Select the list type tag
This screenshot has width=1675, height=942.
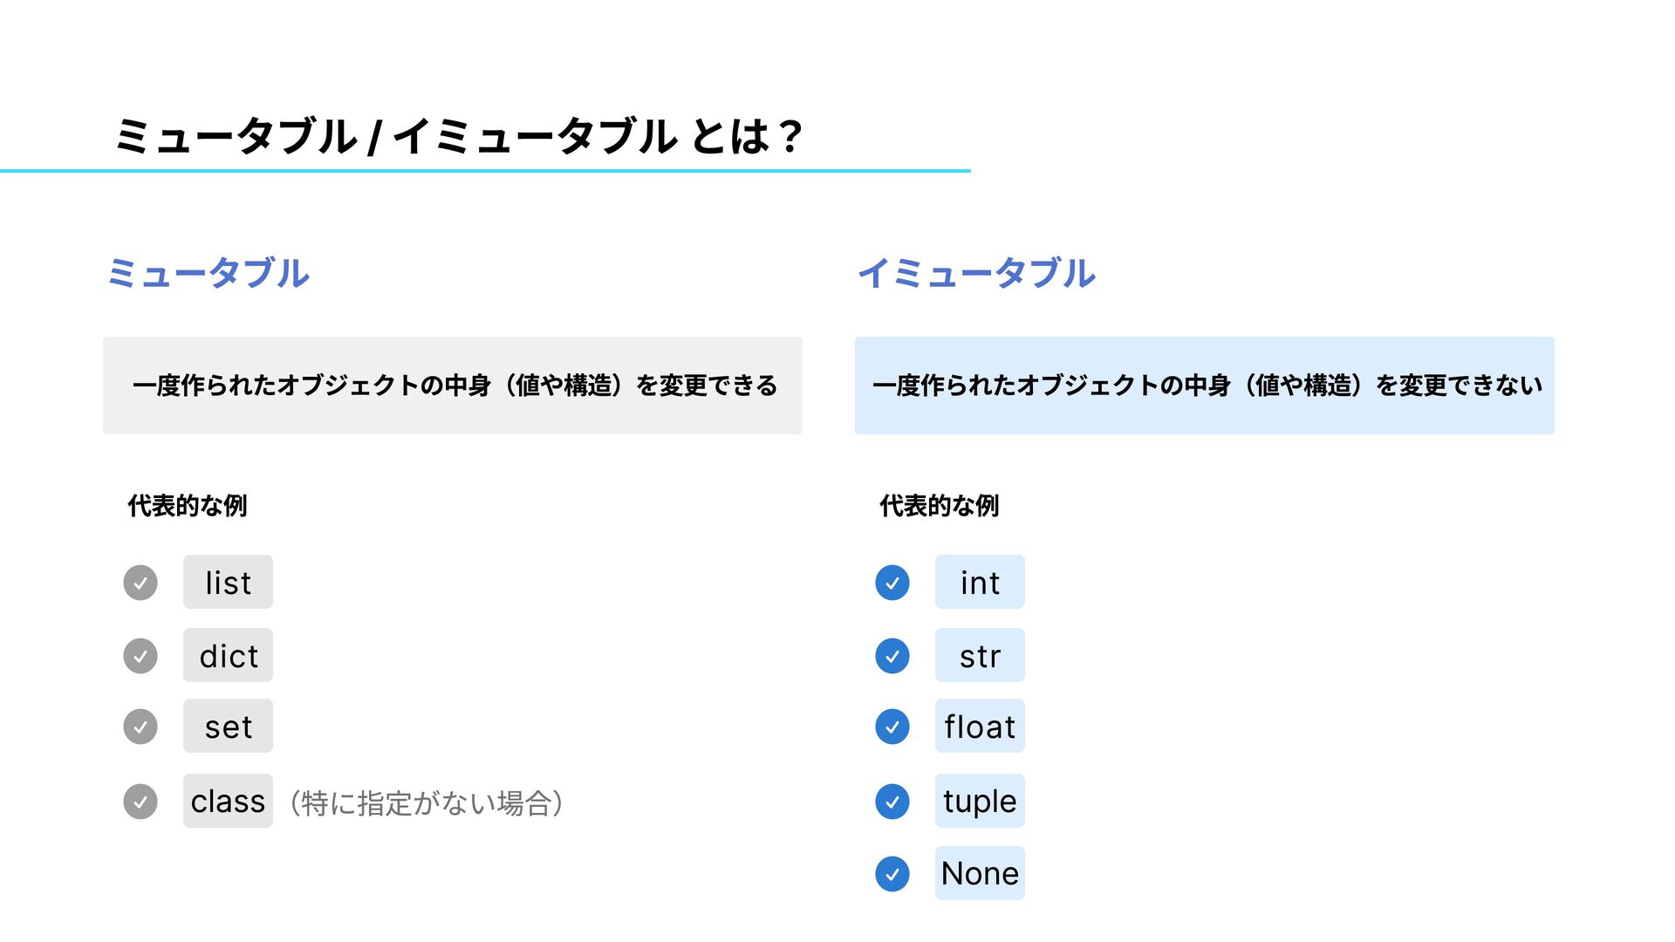coord(228,582)
